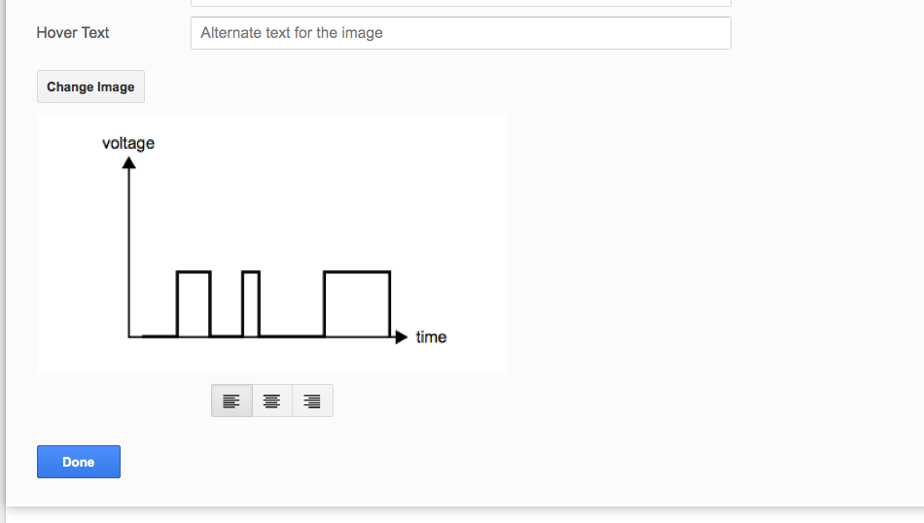Click the partially visible field above Hover Text
This screenshot has height=523, width=924.
pos(461,3)
